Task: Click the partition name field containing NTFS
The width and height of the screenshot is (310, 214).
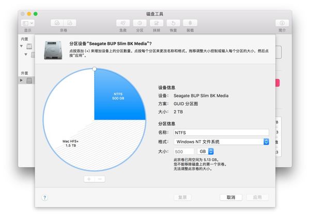Action: (x=221, y=133)
